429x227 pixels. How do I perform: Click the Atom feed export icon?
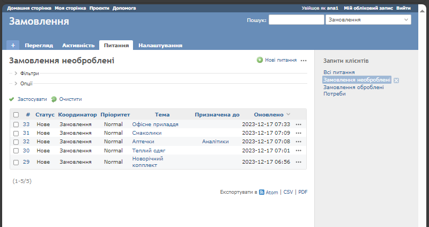click(262, 192)
